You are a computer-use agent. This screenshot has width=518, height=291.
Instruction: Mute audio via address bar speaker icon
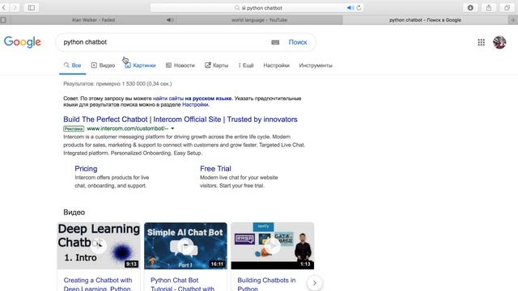click(350, 7)
